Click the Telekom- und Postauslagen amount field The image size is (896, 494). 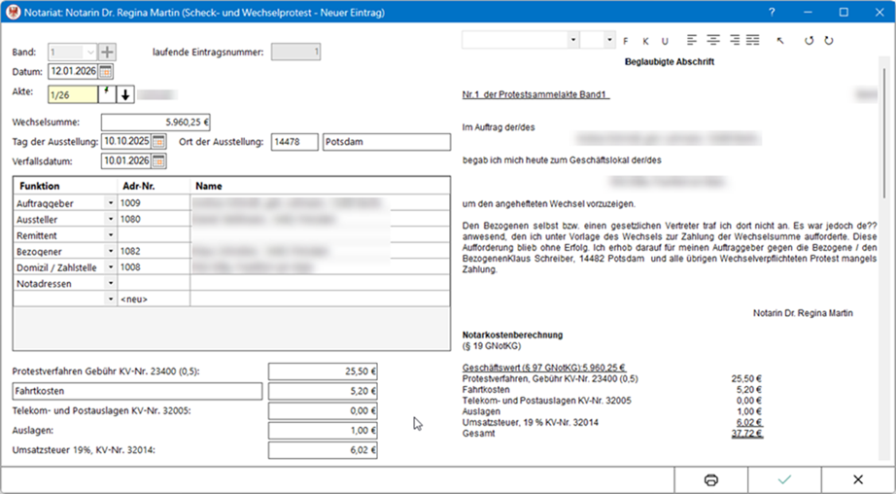323,411
